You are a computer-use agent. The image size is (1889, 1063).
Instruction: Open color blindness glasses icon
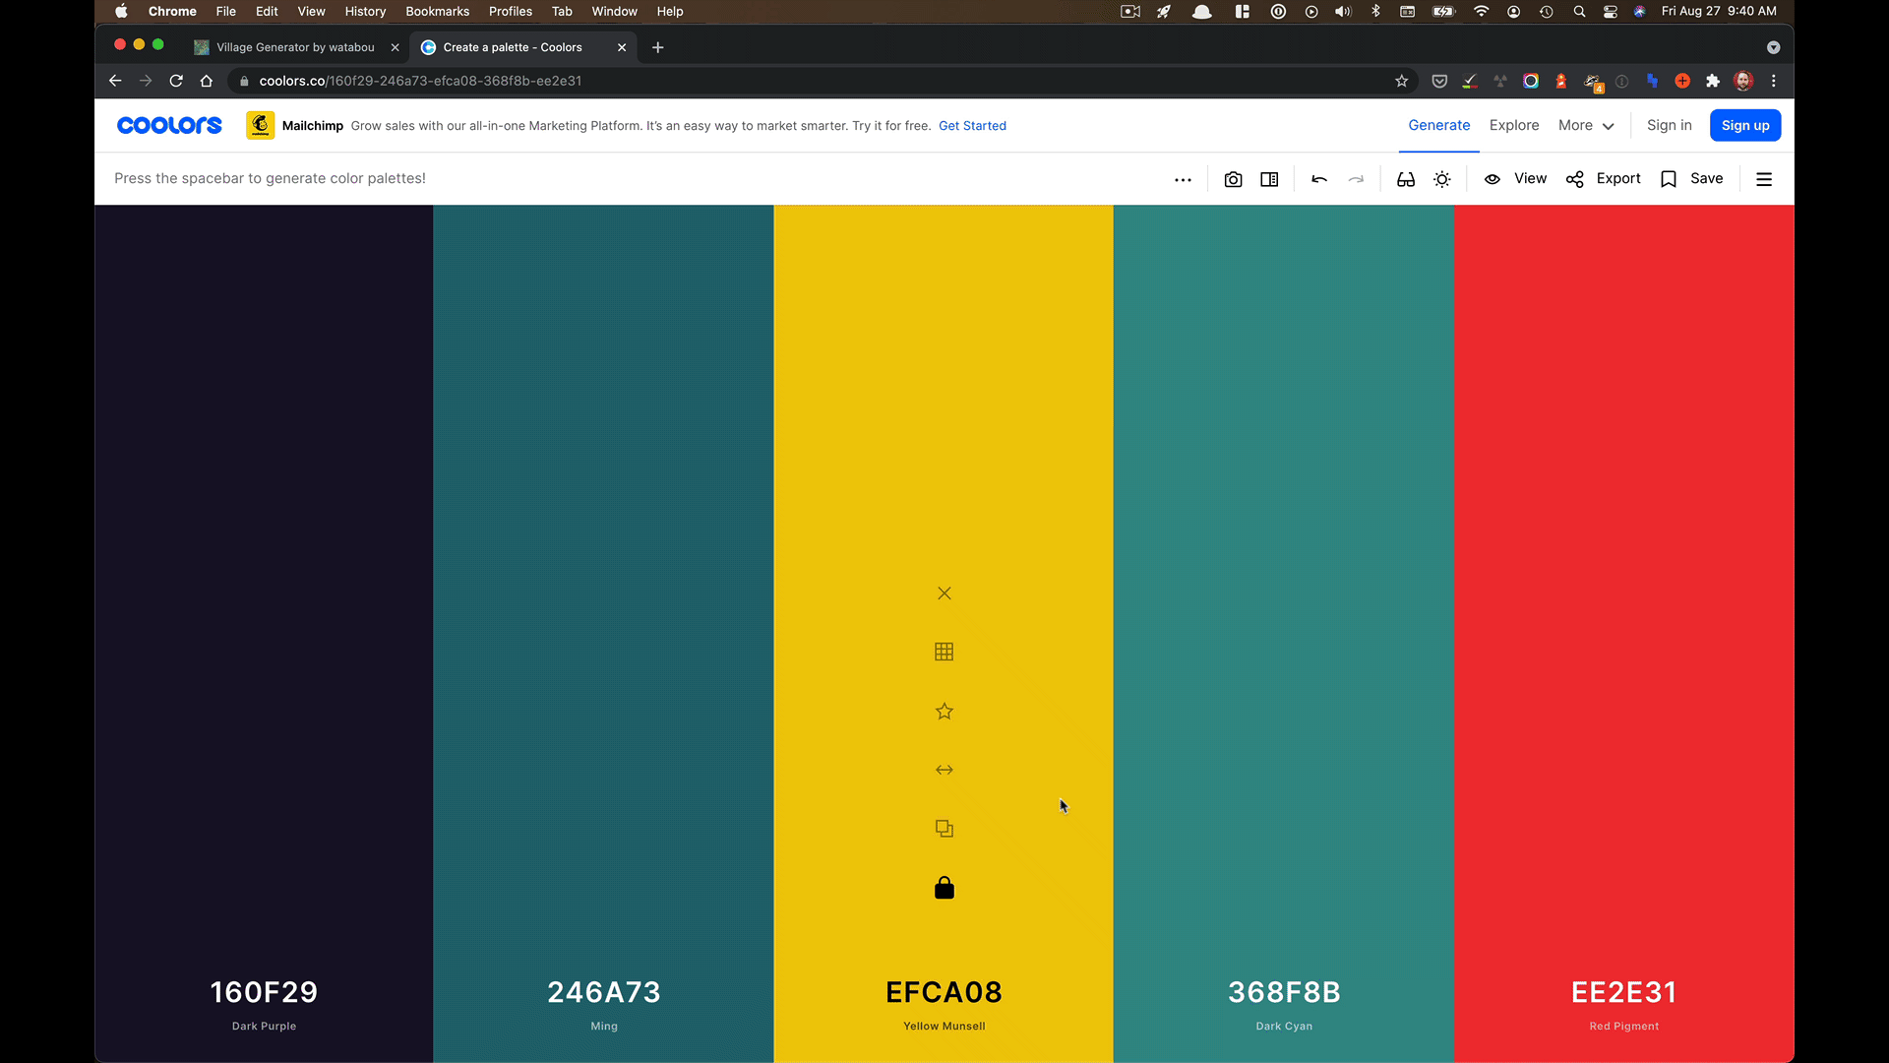pyautogui.click(x=1406, y=179)
